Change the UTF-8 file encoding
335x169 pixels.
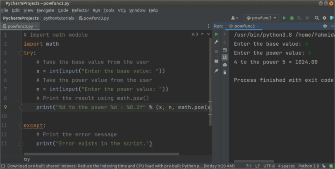click(x=269, y=166)
